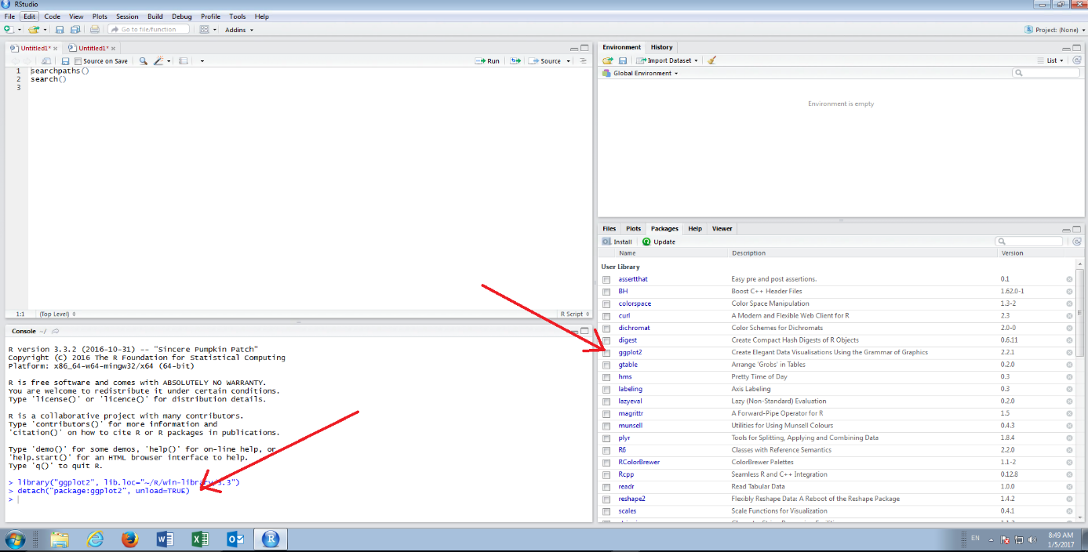Click the Code Tools magic wand icon

pyautogui.click(x=158, y=61)
